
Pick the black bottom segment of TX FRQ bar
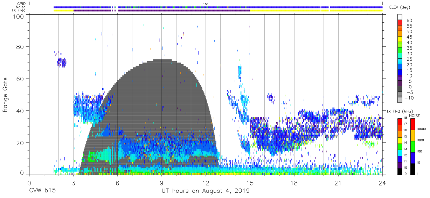coord(400,171)
